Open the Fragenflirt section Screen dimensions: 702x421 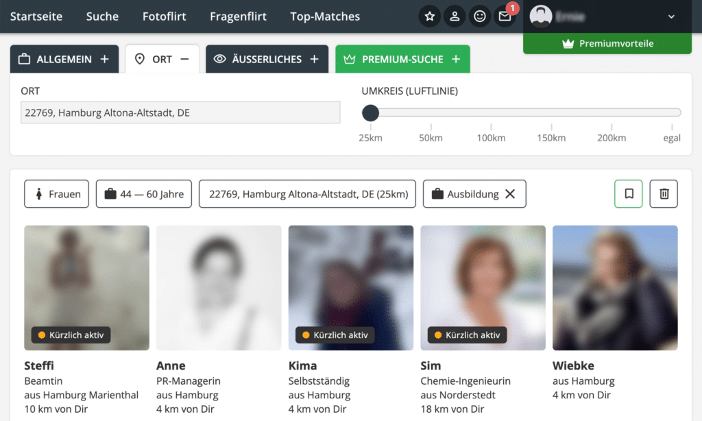click(238, 16)
